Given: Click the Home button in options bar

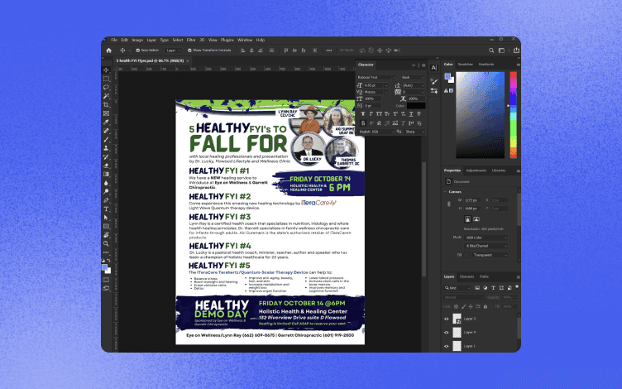Looking at the screenshot, I should click(108, 50).
